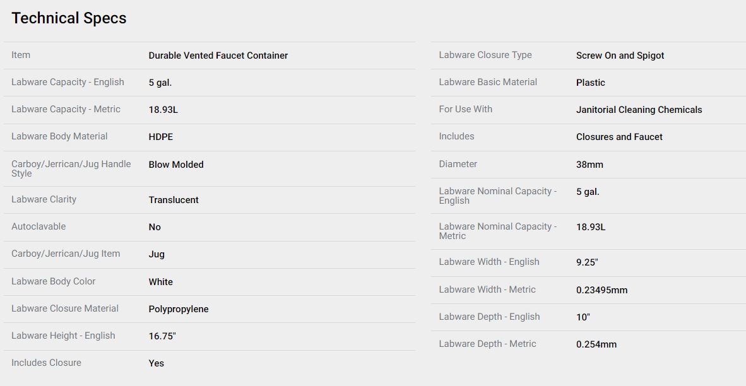Click the Janitorial Cleaning Chemicals value
The image size is (746, 386).
click(639, 110)
